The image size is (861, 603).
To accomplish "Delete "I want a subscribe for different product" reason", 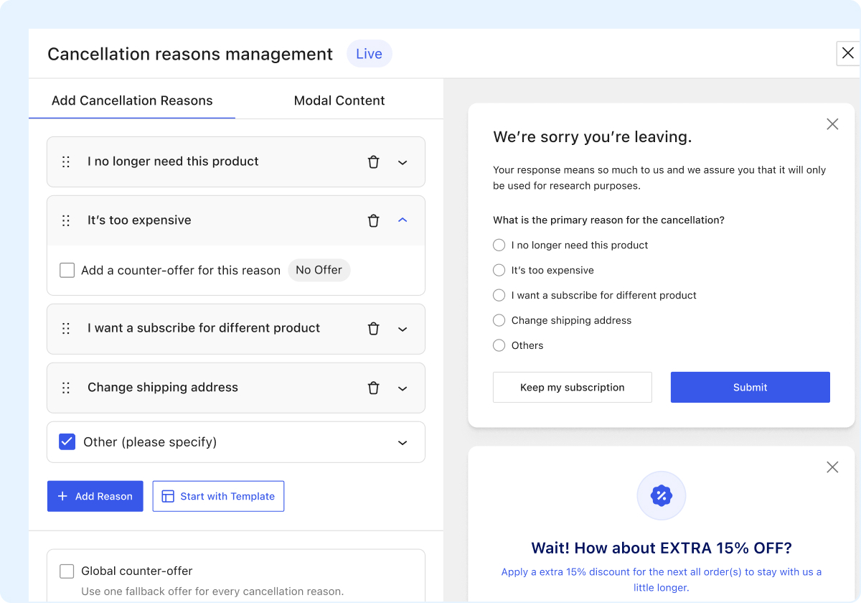I will click(373, 328).
